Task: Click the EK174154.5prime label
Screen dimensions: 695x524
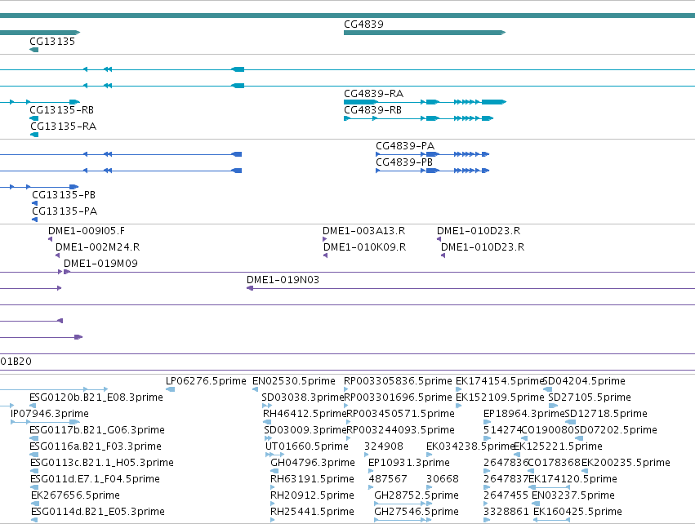Action: pos(500,381)
